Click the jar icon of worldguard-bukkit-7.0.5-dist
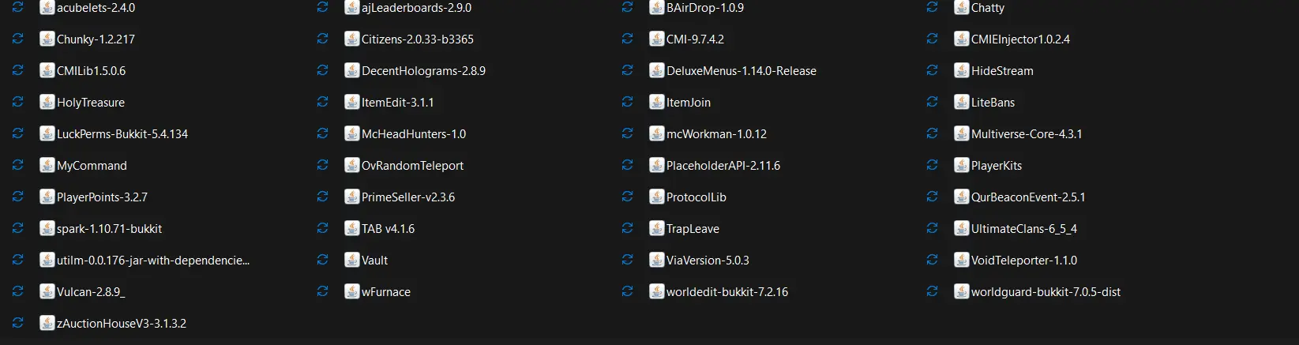 coord(962,291)
